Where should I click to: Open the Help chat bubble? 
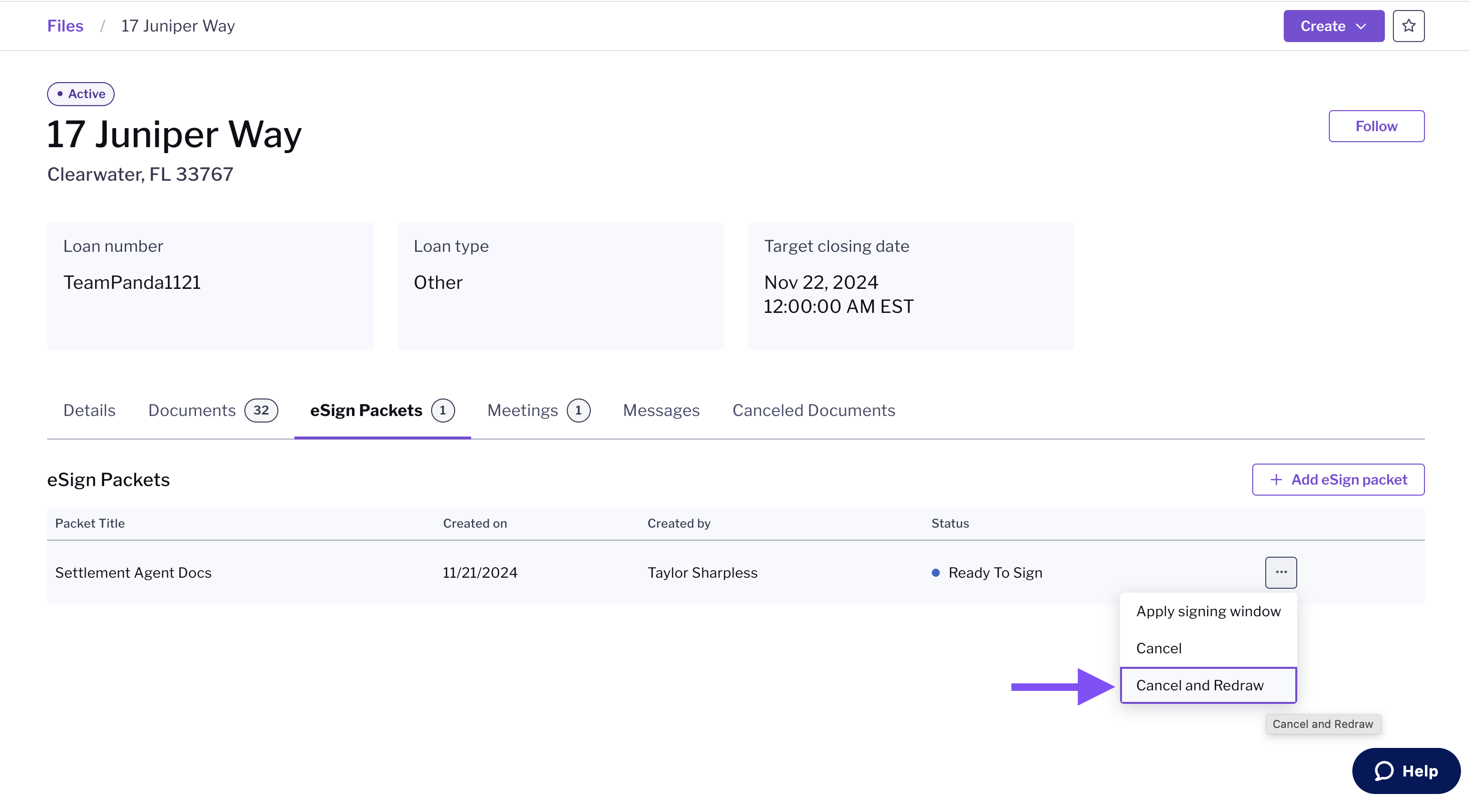1406,770
